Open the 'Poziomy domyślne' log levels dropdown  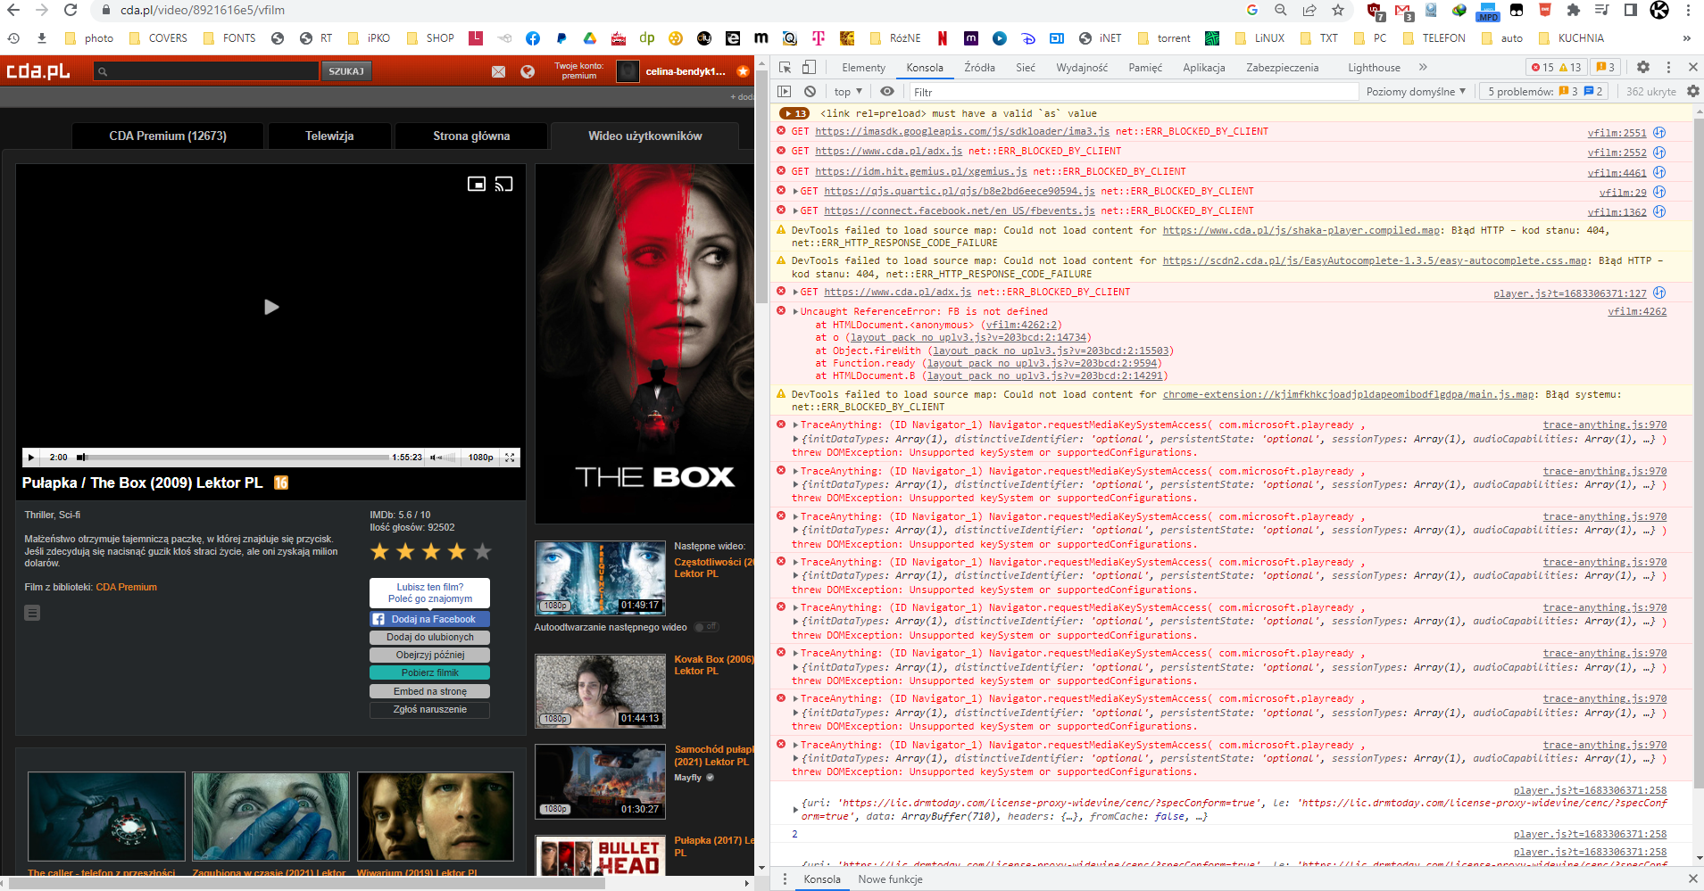(1416, 92)
